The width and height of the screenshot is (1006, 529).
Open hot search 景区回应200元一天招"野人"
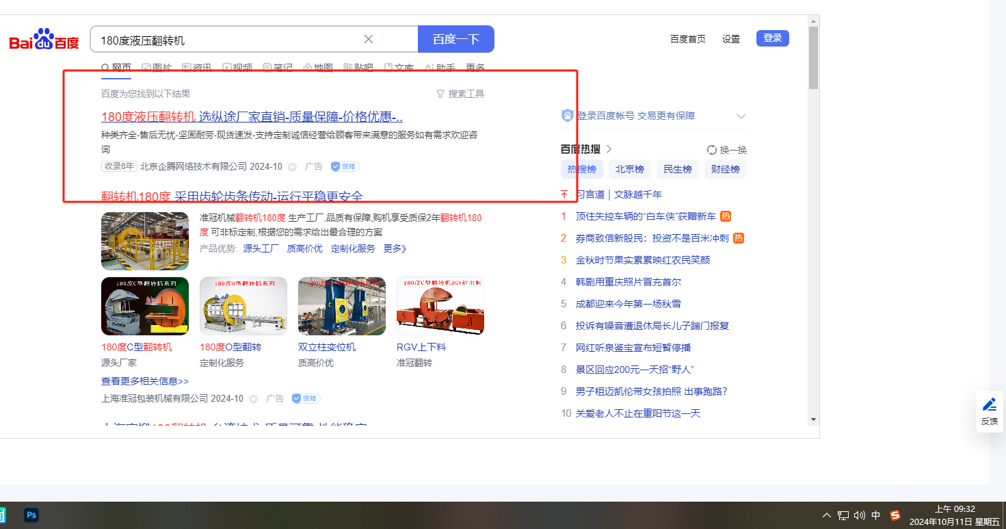tap(635, 370)
